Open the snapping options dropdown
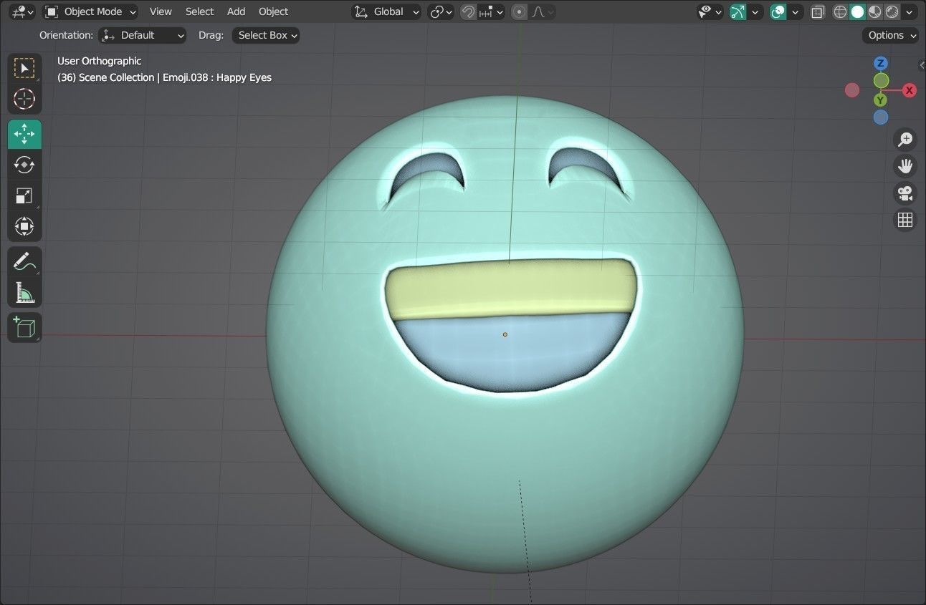 492,11
